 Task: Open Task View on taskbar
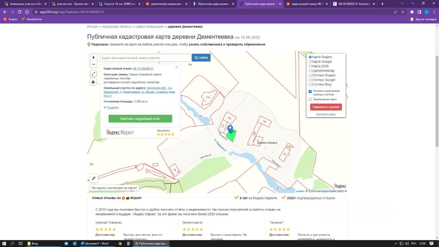(x=21, y=243)
